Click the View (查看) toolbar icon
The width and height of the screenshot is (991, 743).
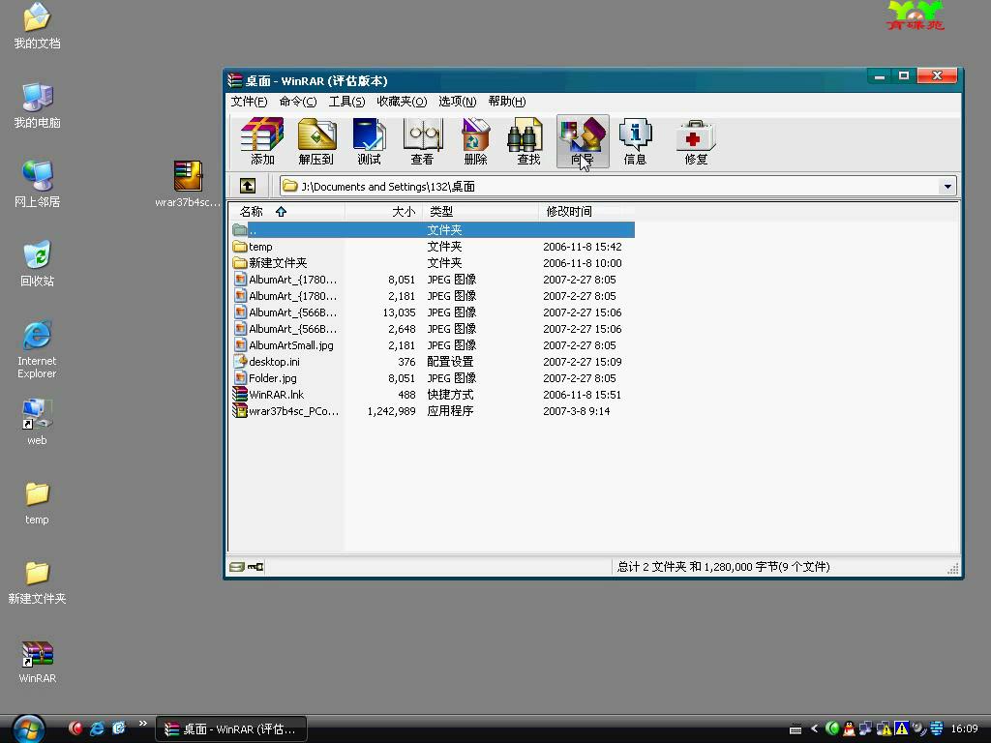422,141
